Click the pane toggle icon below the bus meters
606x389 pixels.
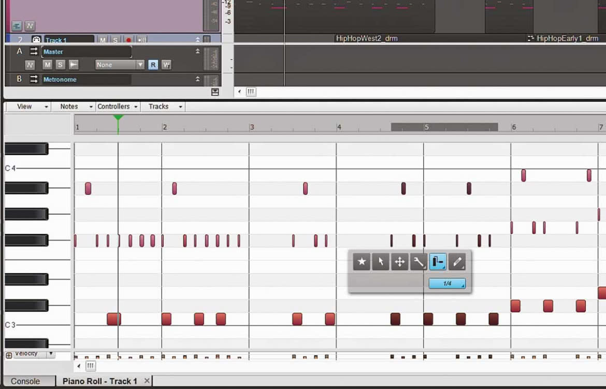coord(215,92)
